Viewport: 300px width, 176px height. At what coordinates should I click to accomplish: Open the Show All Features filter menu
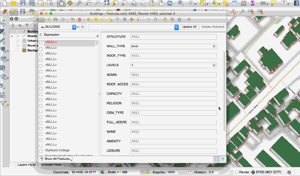(x=56, y=159)
